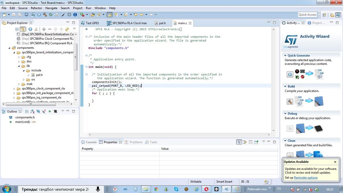This screenshot has height=193, width=343.
Task: Click Pin to selection icon in Properties
Action: [x=256, y=142]
